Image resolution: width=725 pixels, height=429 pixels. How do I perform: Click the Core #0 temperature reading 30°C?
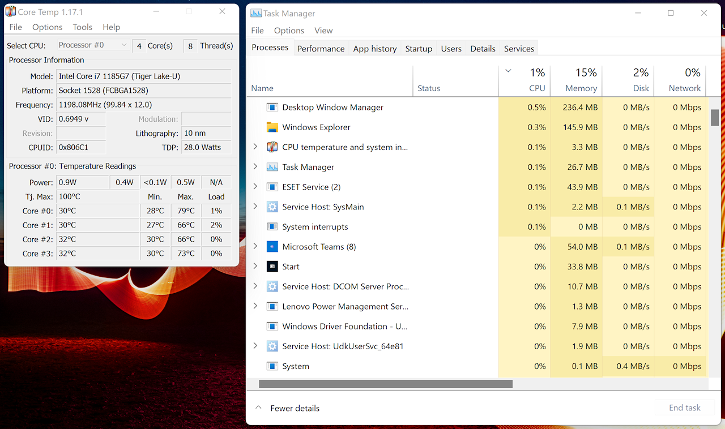(97, 211)
